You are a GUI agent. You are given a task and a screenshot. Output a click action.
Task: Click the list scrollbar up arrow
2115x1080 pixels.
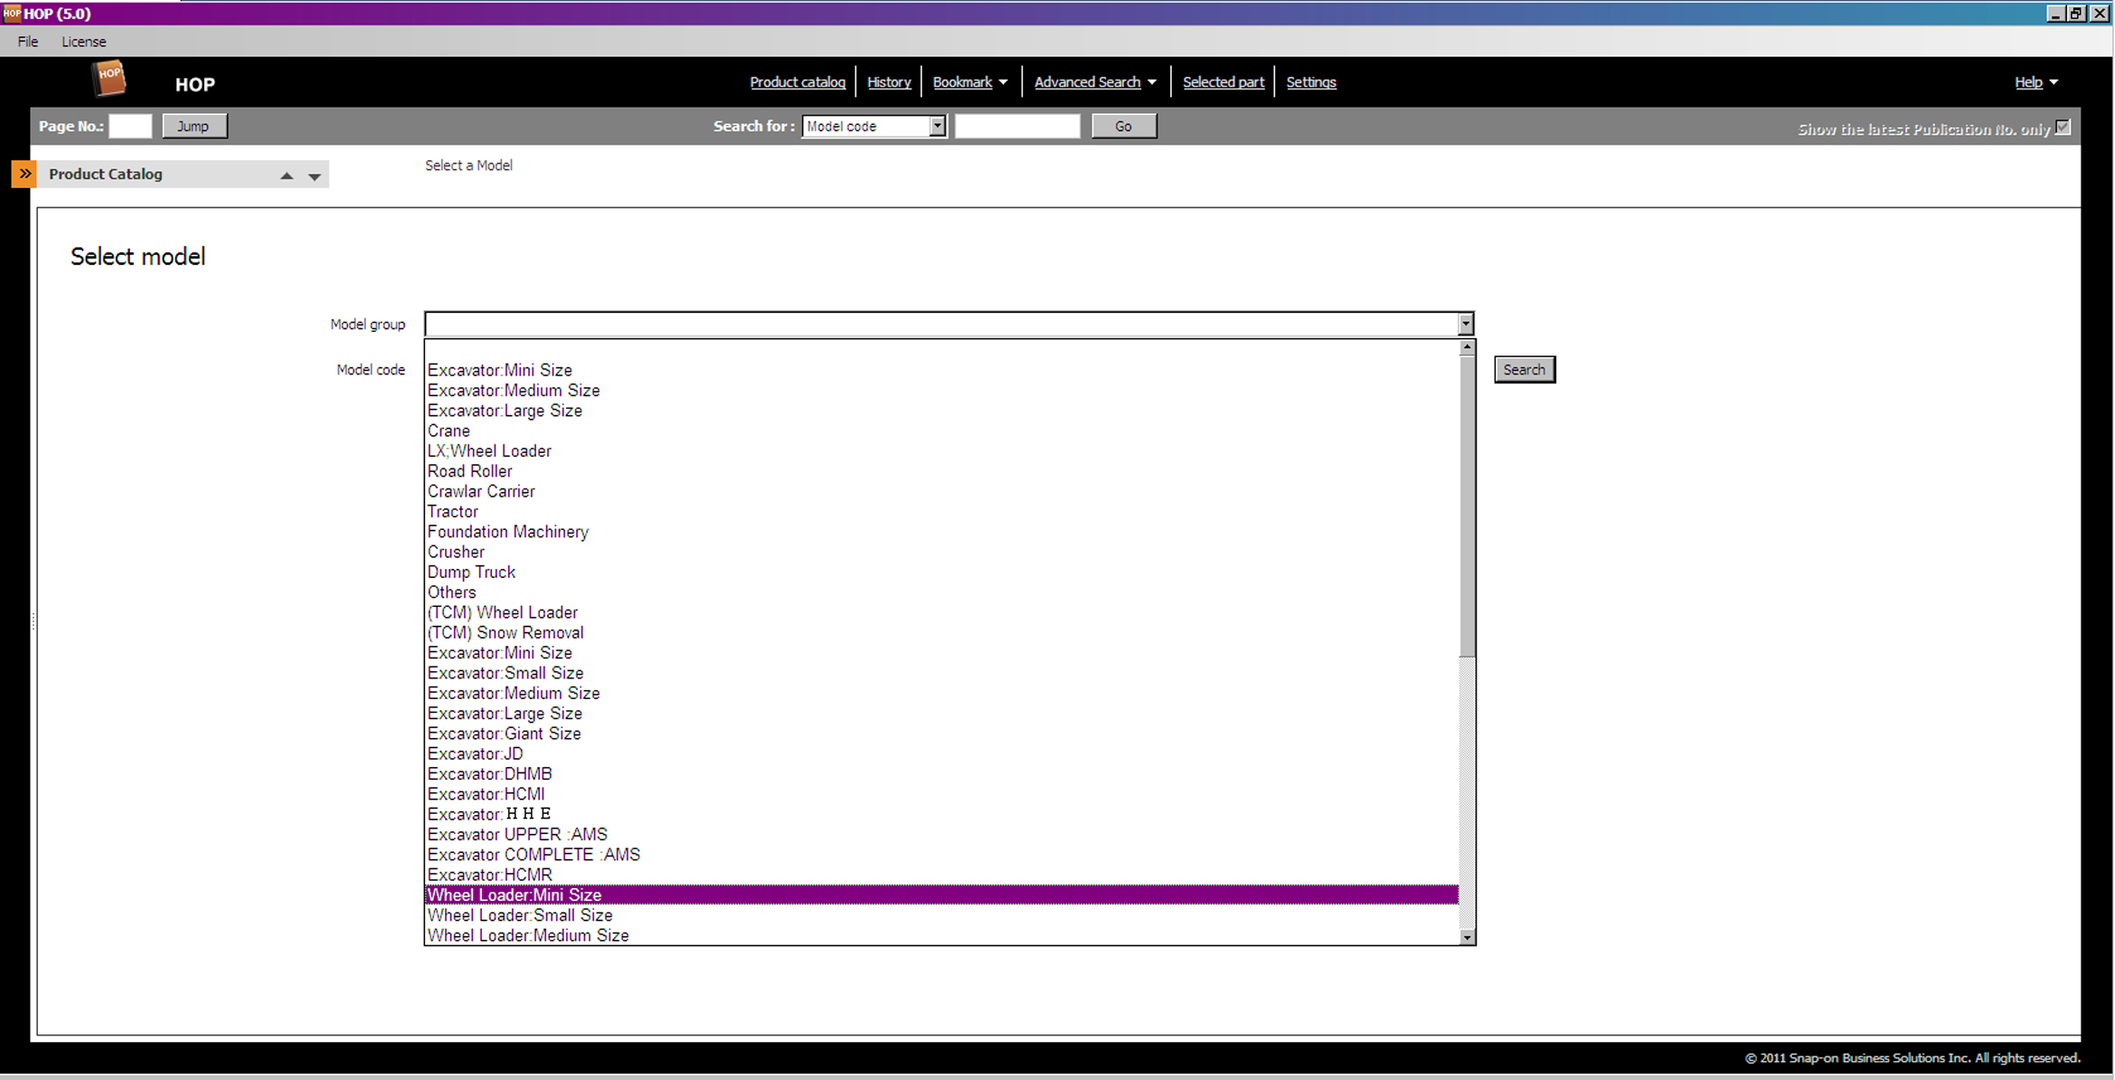pyautogui.click(x=1467, y=347)
